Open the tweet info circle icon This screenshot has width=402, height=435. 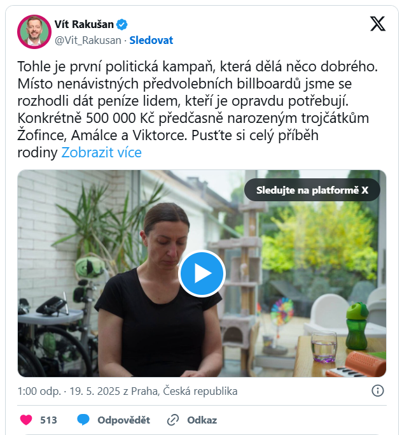[x=377, y=391]
